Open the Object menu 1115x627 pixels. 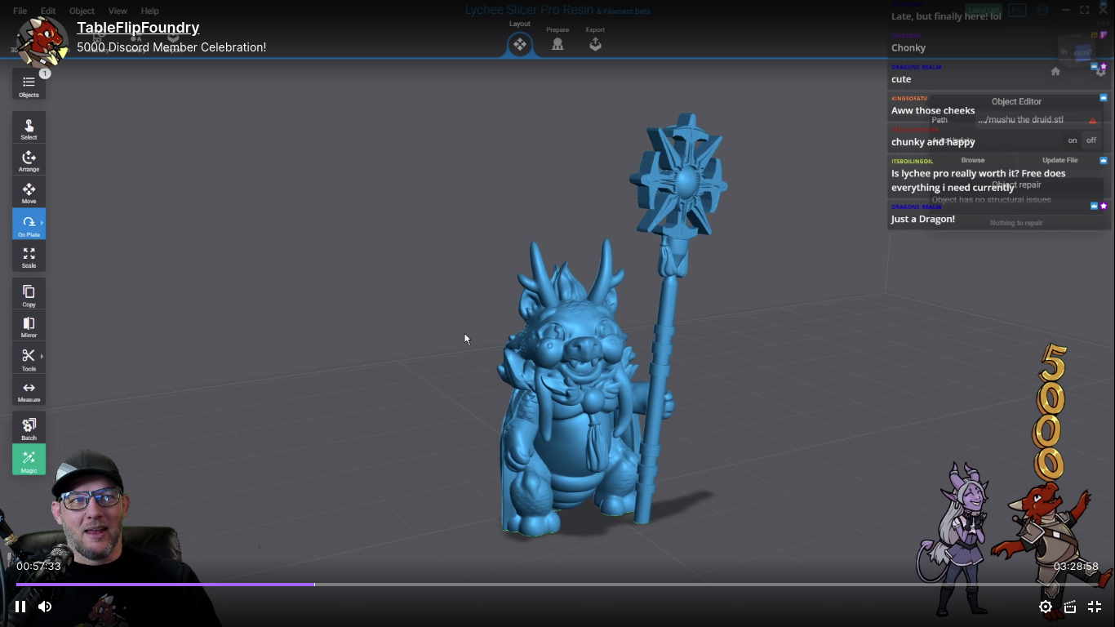click(82, 11)
